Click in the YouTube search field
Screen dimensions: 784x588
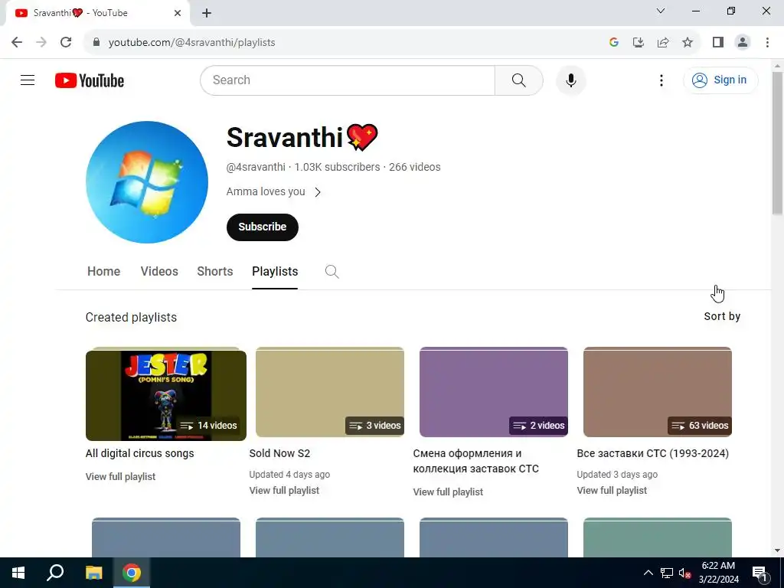click(348, 80)
